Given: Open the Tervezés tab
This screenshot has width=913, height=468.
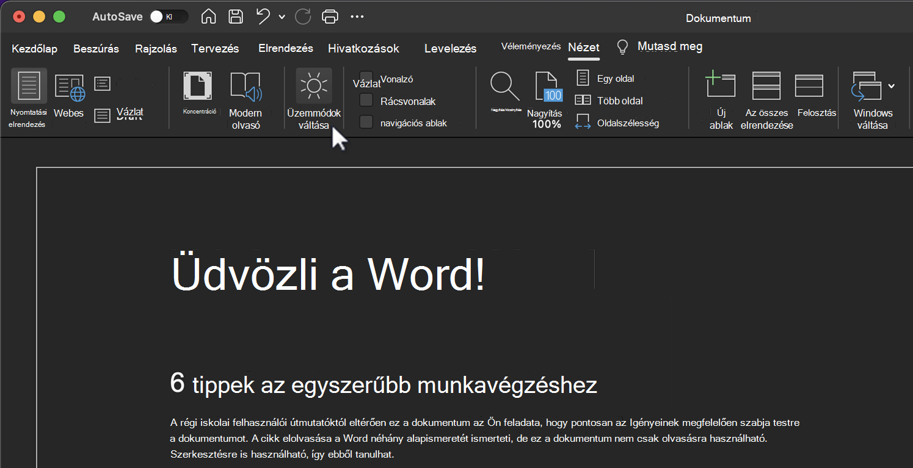Looking at the screenshot, I should coord(215,48).
